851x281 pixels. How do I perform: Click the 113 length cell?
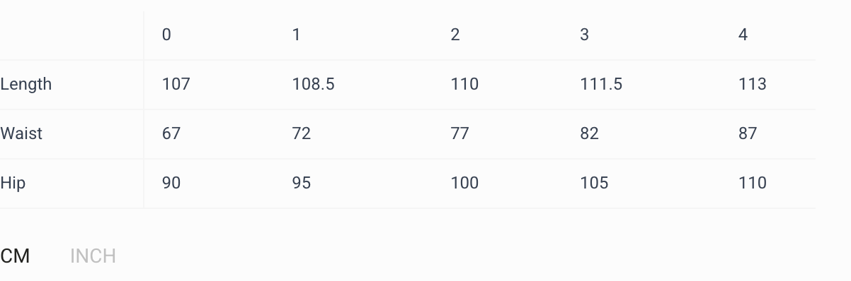752,84
